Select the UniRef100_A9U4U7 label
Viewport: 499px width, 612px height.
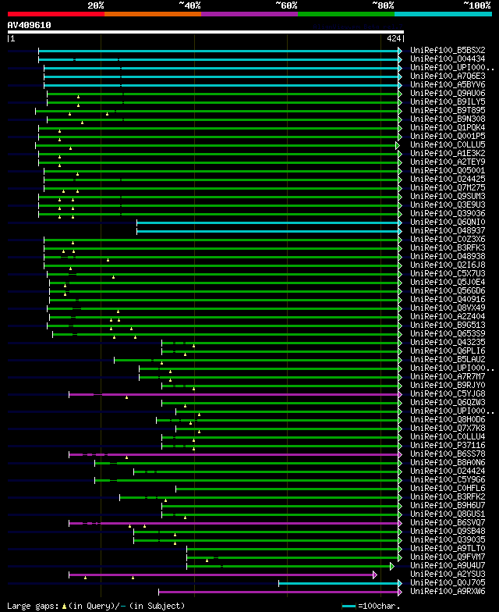click(x=448, y=565)
